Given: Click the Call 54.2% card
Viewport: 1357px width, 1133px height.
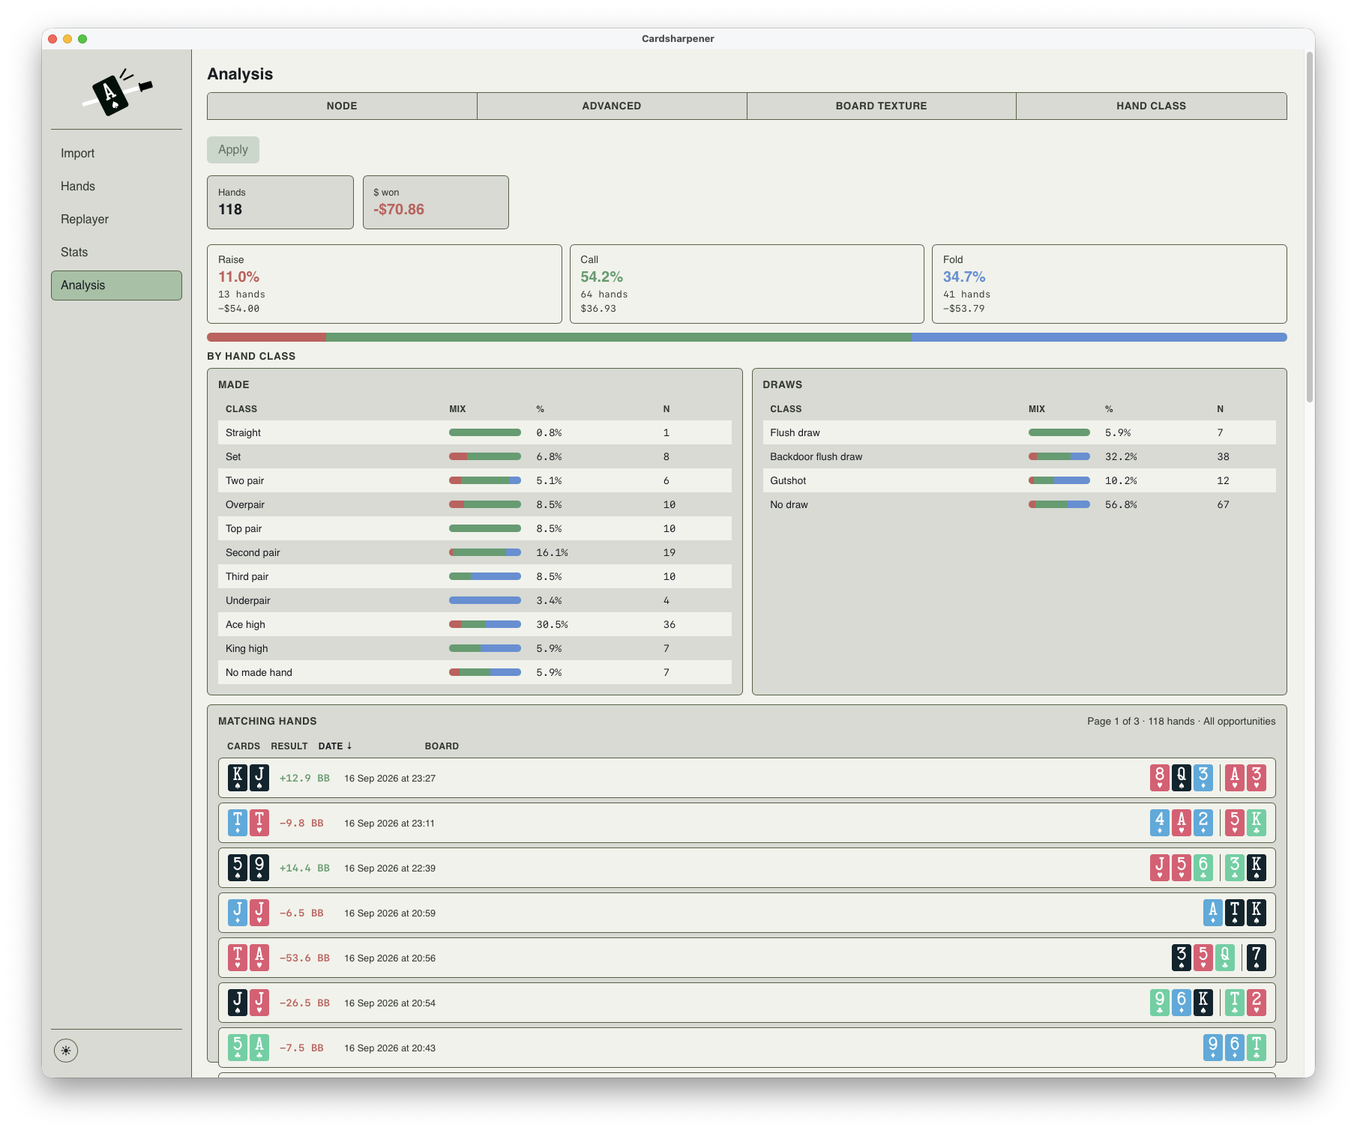Looking at the screenshot, I should coord(747,284).
